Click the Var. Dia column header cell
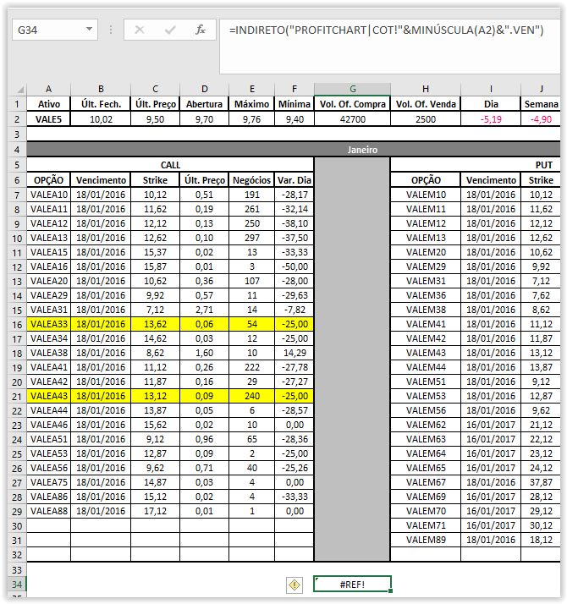The image size is (567, 604). [295, 180]
